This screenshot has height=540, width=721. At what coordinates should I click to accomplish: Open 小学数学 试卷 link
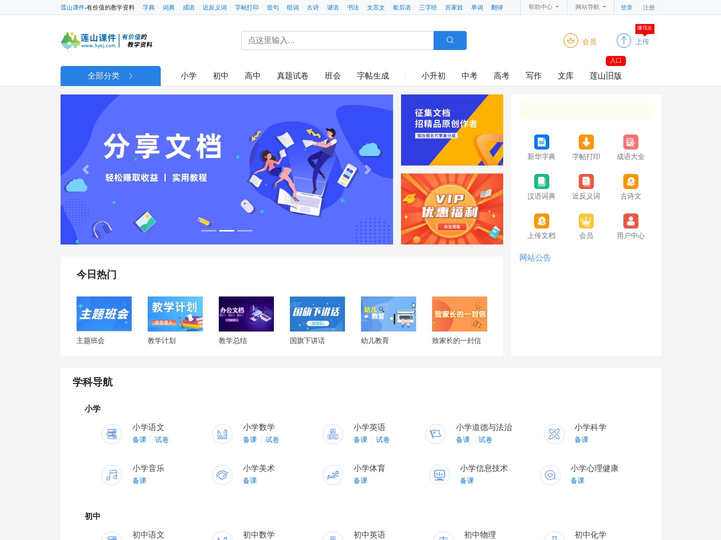click(x=272, y=440)
